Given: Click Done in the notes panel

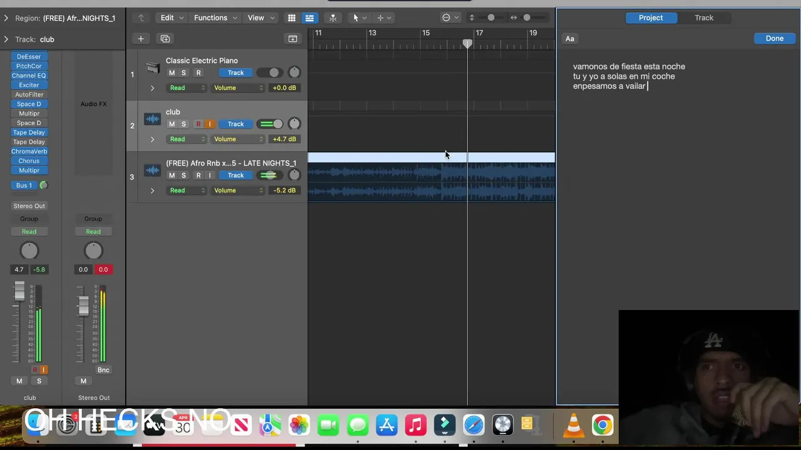Looking at the screenshot, I should point(774,39).
